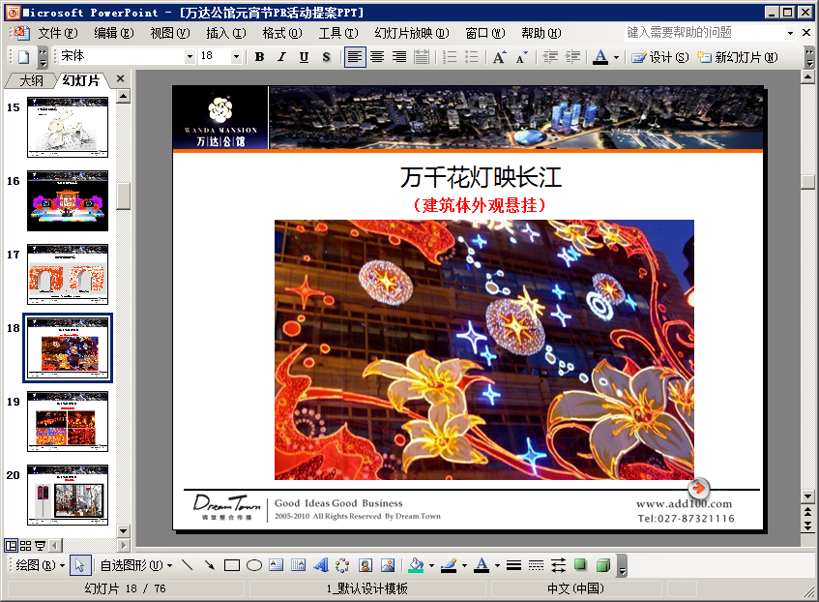Apply bulleted list formatting

point(471,57)
